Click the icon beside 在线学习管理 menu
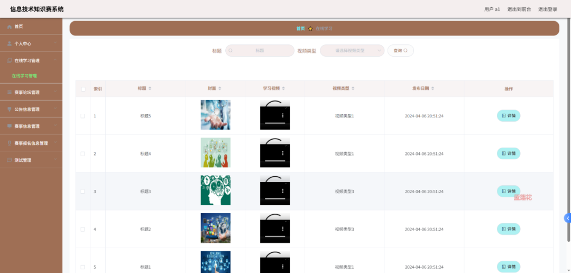This screenshot has height=273, width=571. pos(10,60)
